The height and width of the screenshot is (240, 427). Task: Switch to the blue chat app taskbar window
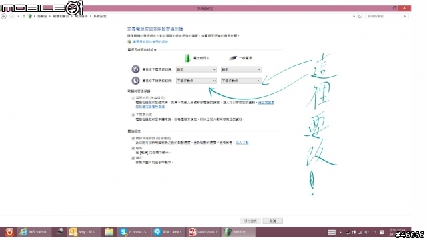point(168,232)
